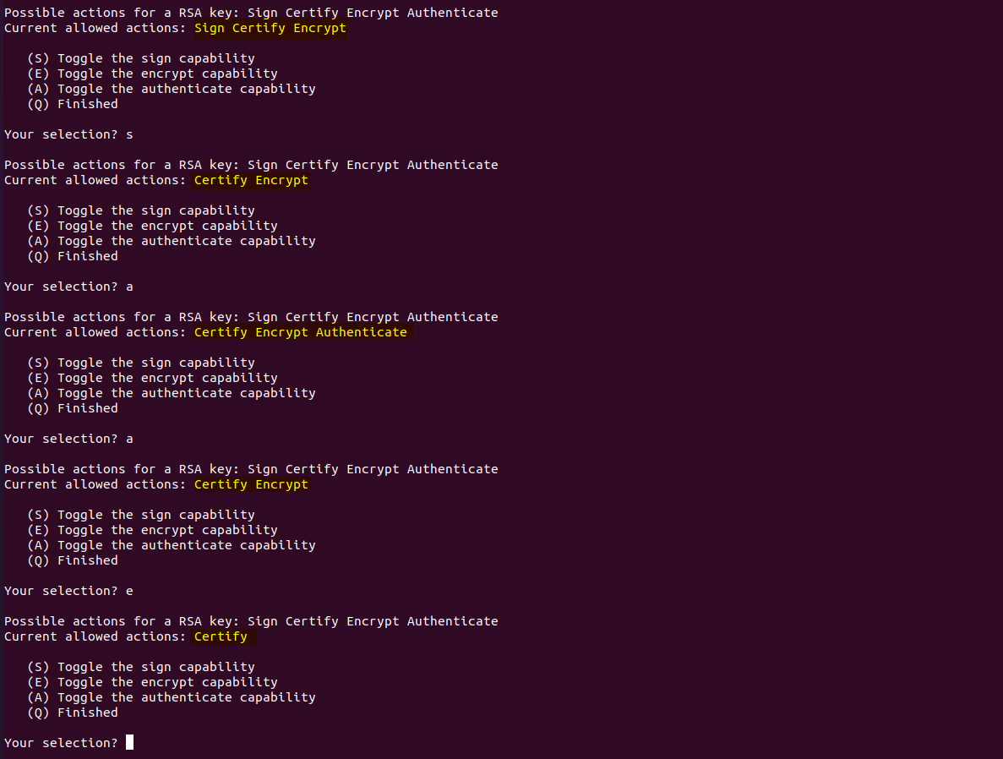
Task: Click the second typed "a" at a selection prompt
Action: pyautogui.click(x=129, y=439)
